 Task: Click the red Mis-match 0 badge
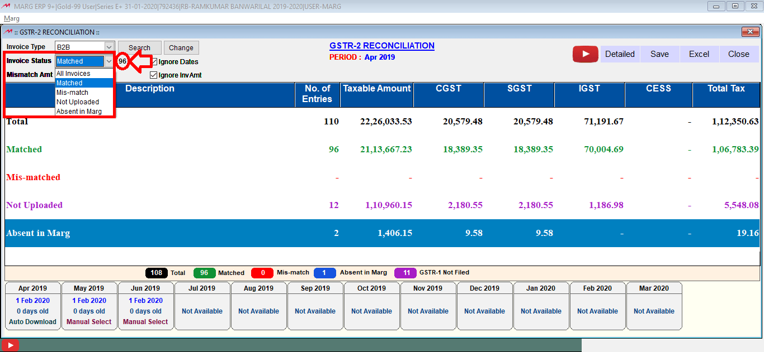263,273
